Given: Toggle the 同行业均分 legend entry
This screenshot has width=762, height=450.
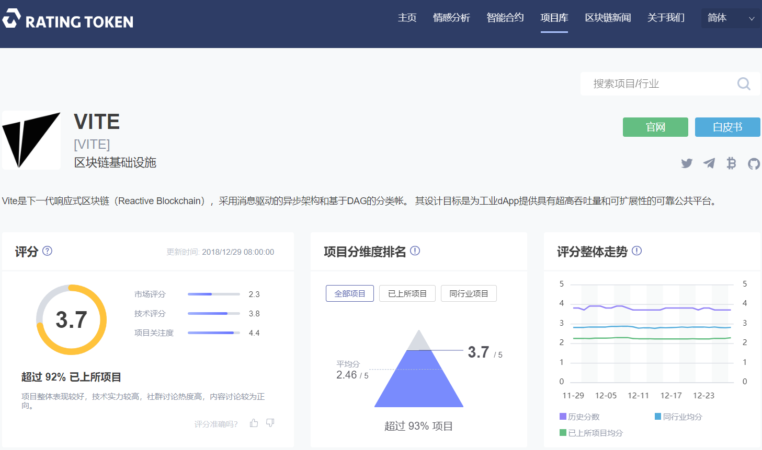Looking at the screenshot, I should coord(678,417).
